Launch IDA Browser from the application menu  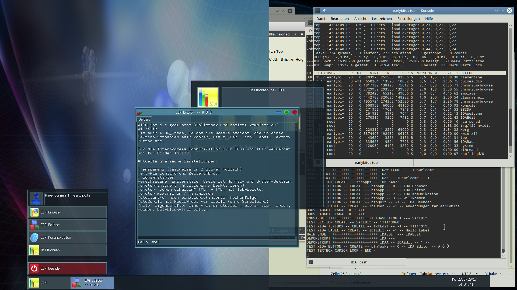(67, 212)
